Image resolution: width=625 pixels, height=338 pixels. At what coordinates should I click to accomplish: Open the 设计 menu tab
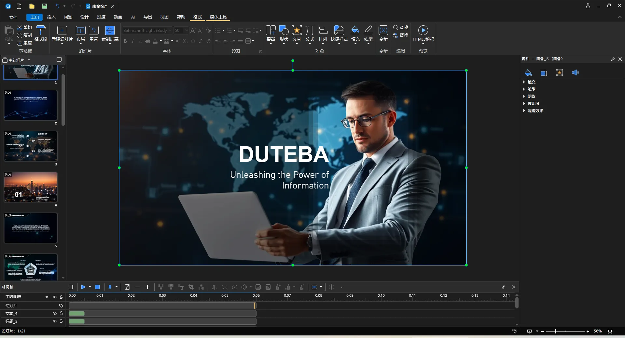(84, 17)
